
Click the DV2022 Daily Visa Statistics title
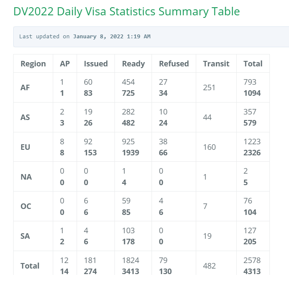point(126,11)
